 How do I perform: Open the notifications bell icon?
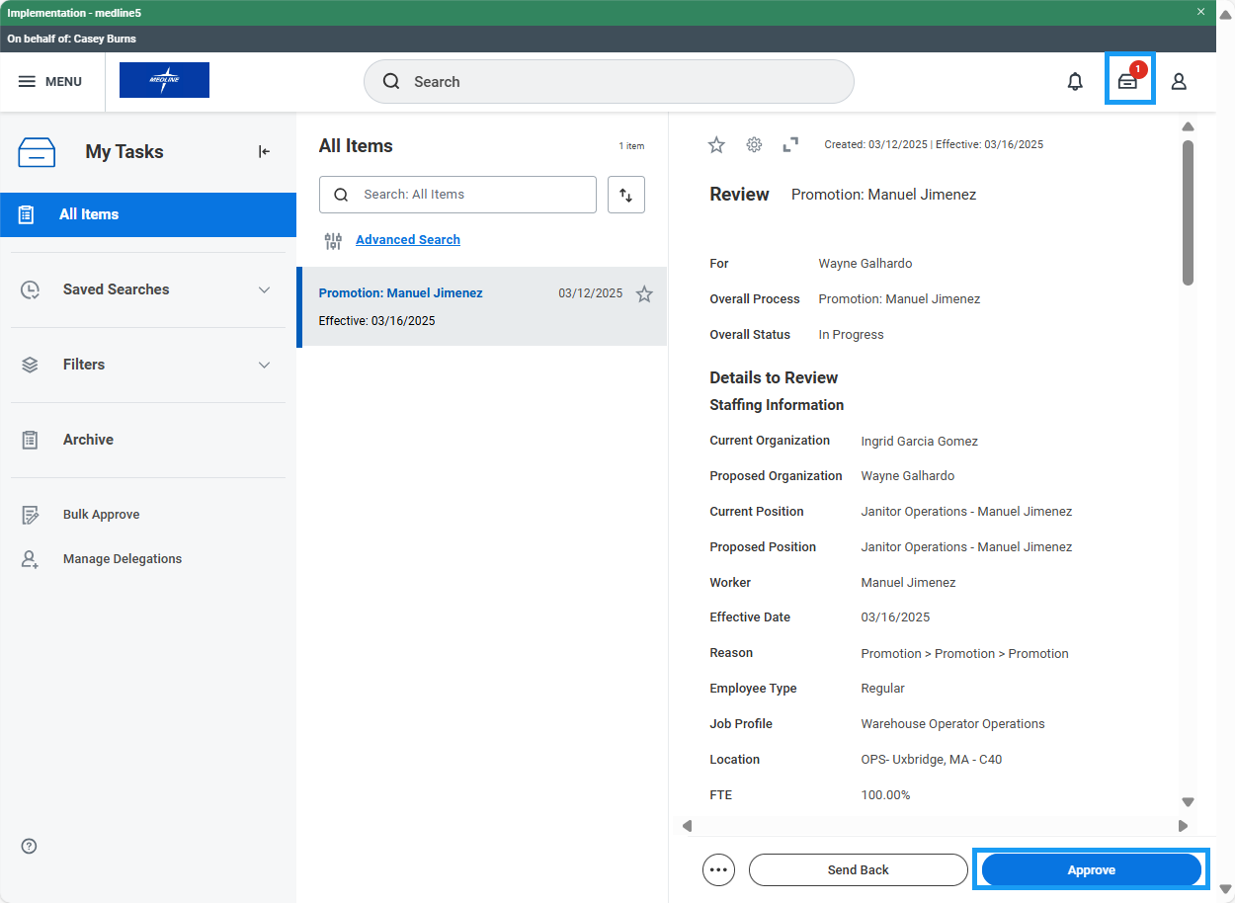click(1075, 82)
